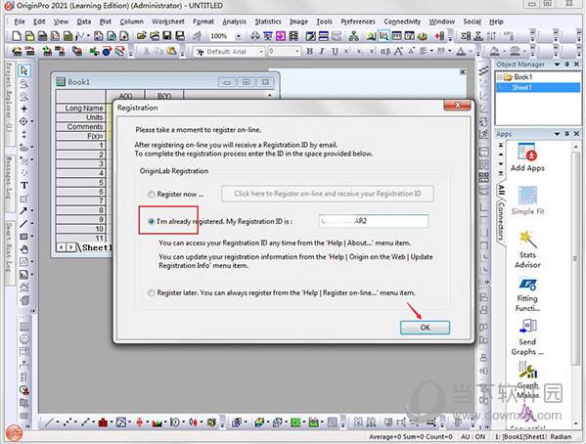Click the Add New Columns icon
The height and width of the screenshot is (444, 586).
pyautogui.click(x=439, y=36)
